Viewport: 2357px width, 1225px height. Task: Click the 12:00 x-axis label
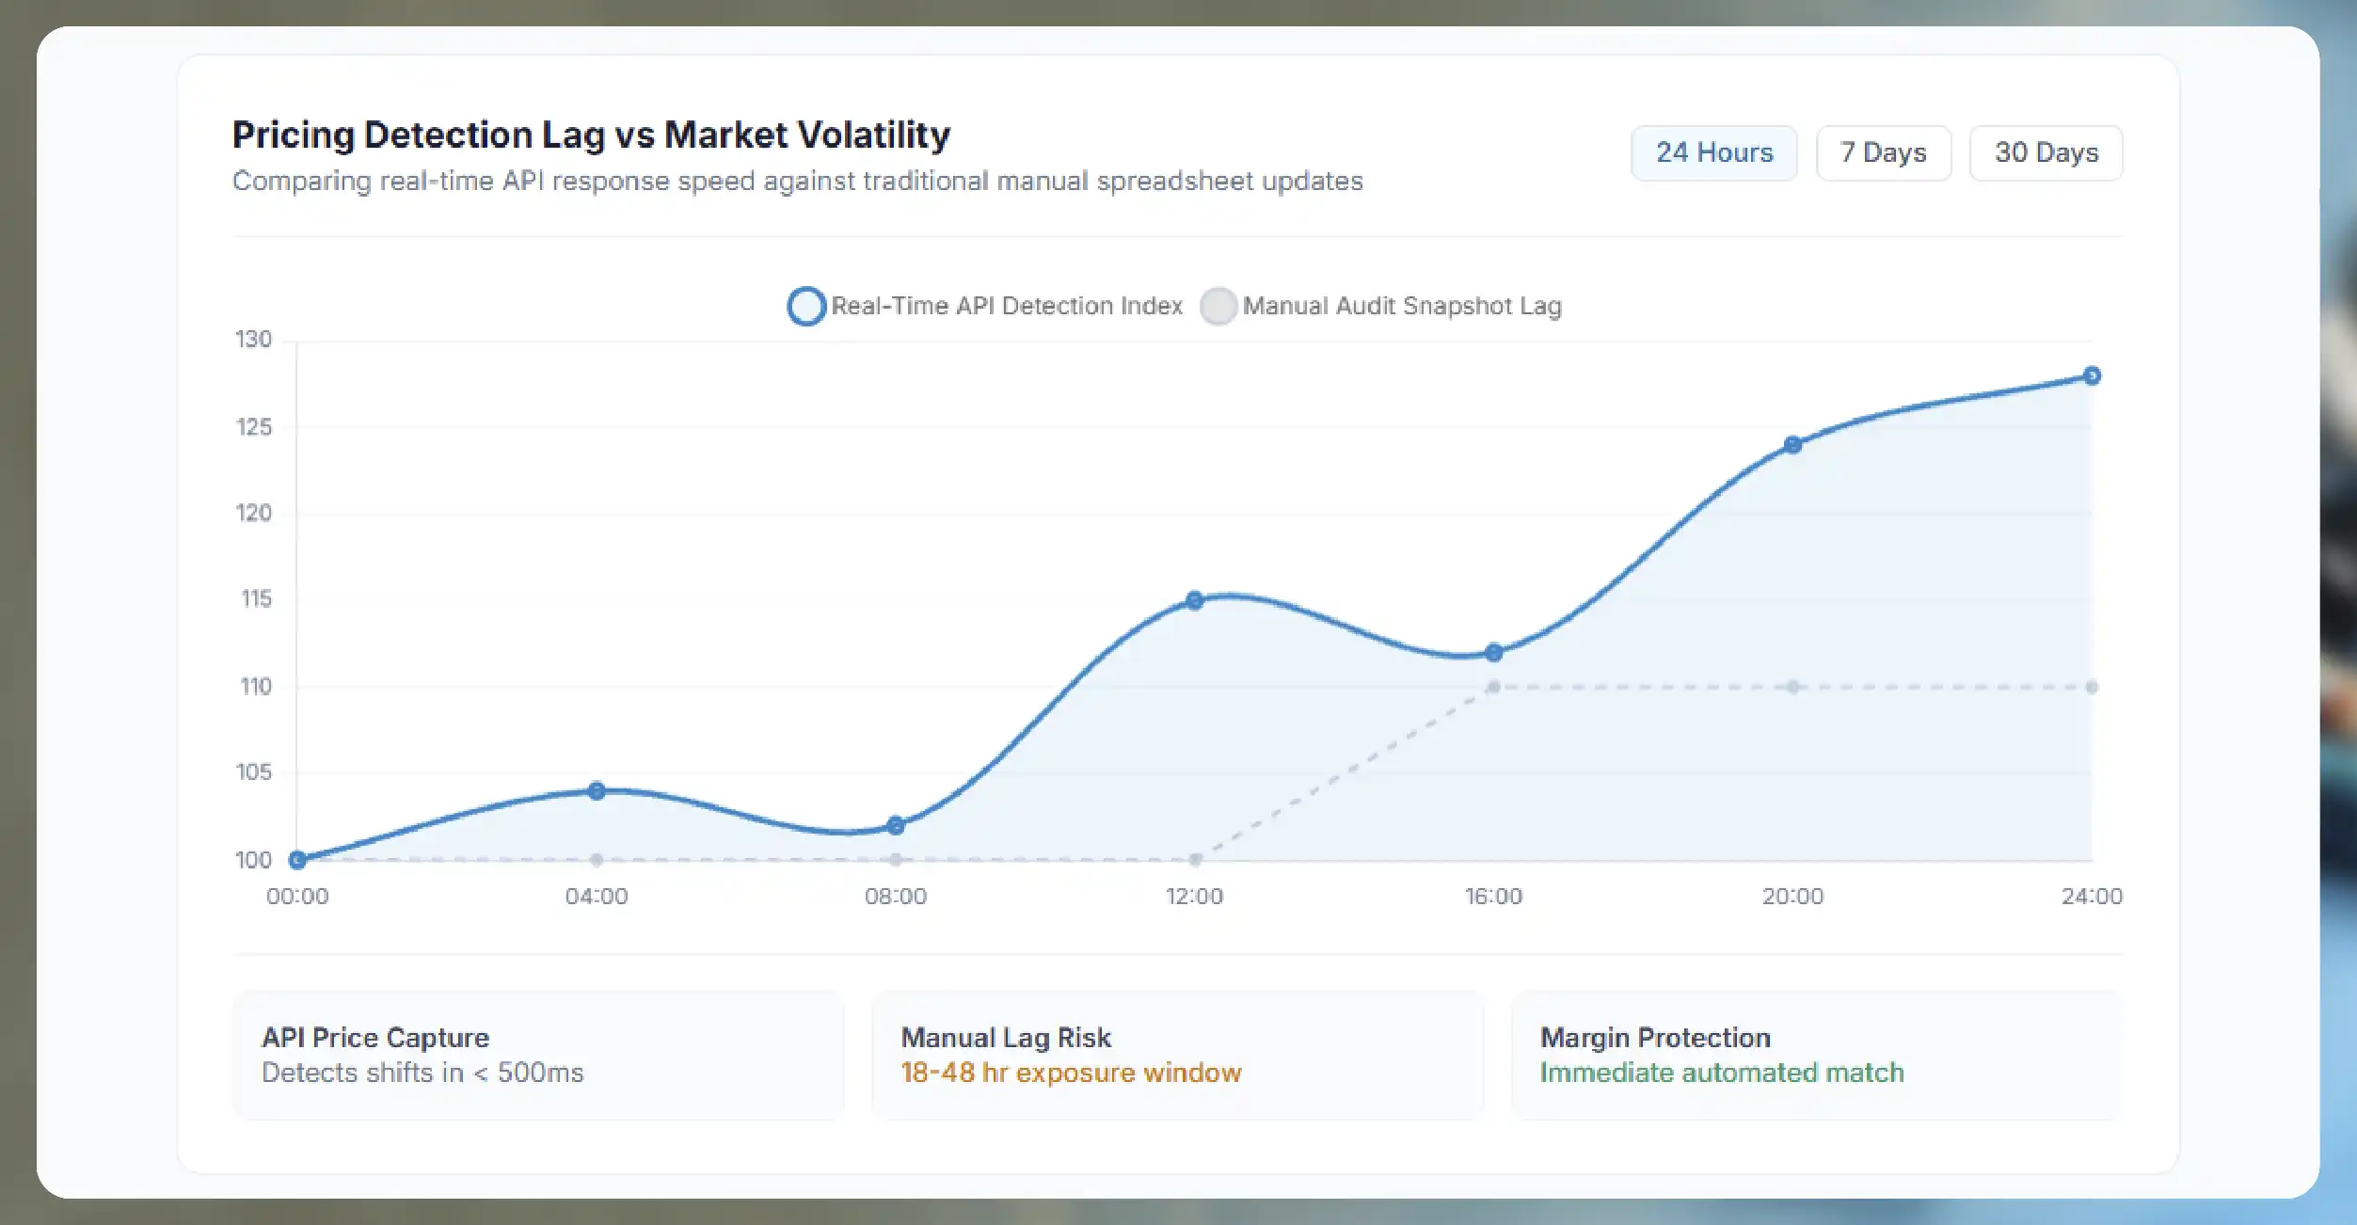coord(1194,897)
